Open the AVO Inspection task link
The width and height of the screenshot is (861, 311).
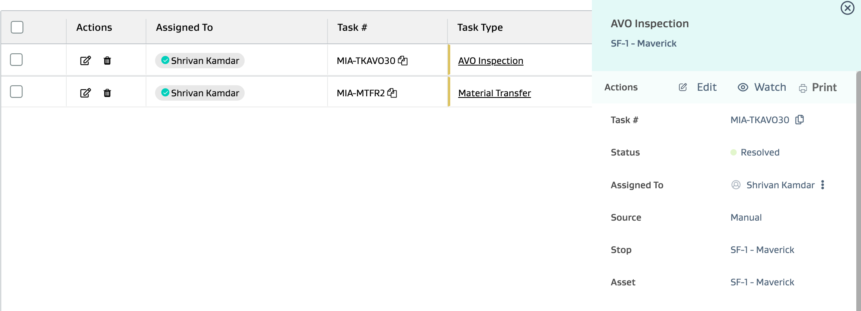(490, 61)
